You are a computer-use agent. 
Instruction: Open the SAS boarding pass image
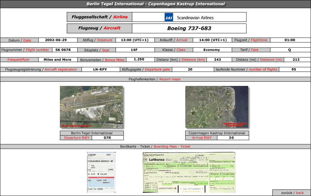tap(101, 172)
